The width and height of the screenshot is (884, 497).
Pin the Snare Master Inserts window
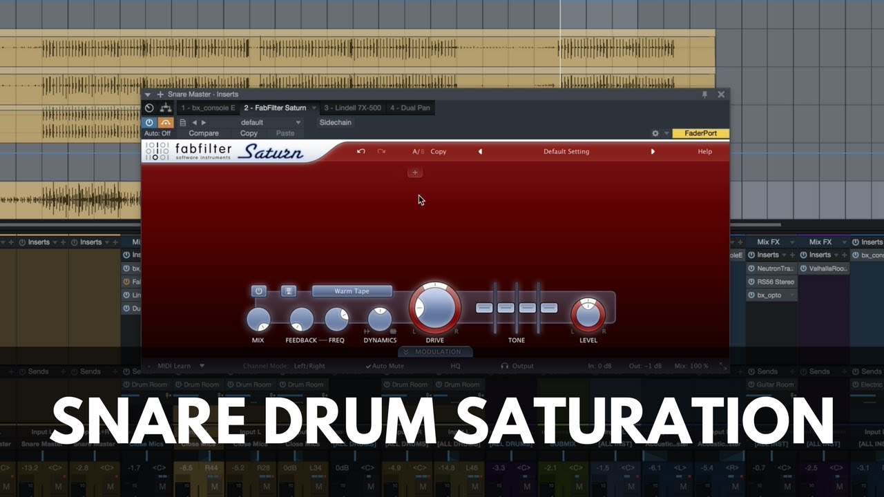[x=705, y=95]
